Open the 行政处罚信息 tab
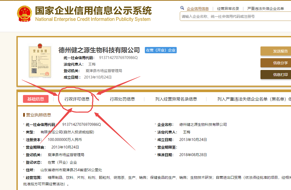The height and width of the screenshot is (190, 291). click(x=122, y=99)
